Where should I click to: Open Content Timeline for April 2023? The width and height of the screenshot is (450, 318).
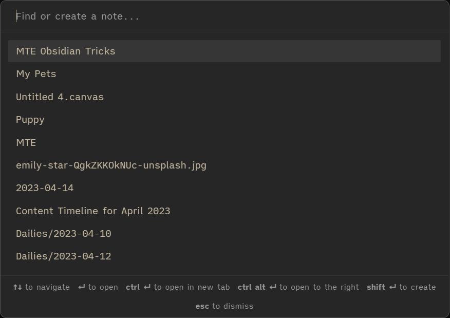coord(93,211)
